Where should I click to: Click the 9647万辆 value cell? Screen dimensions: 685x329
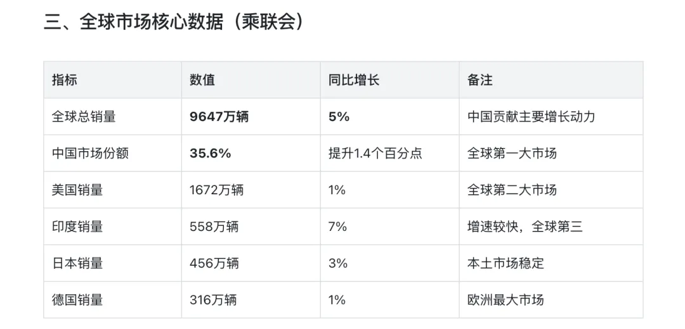(x=219, y=116)
